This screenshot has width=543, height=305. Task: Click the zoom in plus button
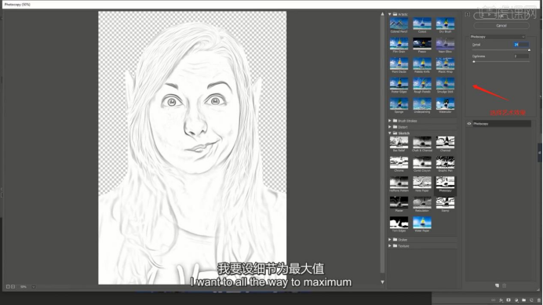coord(13,287)
